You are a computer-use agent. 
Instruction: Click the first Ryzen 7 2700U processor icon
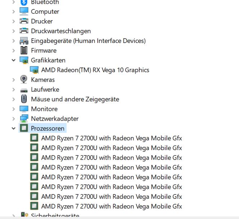point(34,138)
